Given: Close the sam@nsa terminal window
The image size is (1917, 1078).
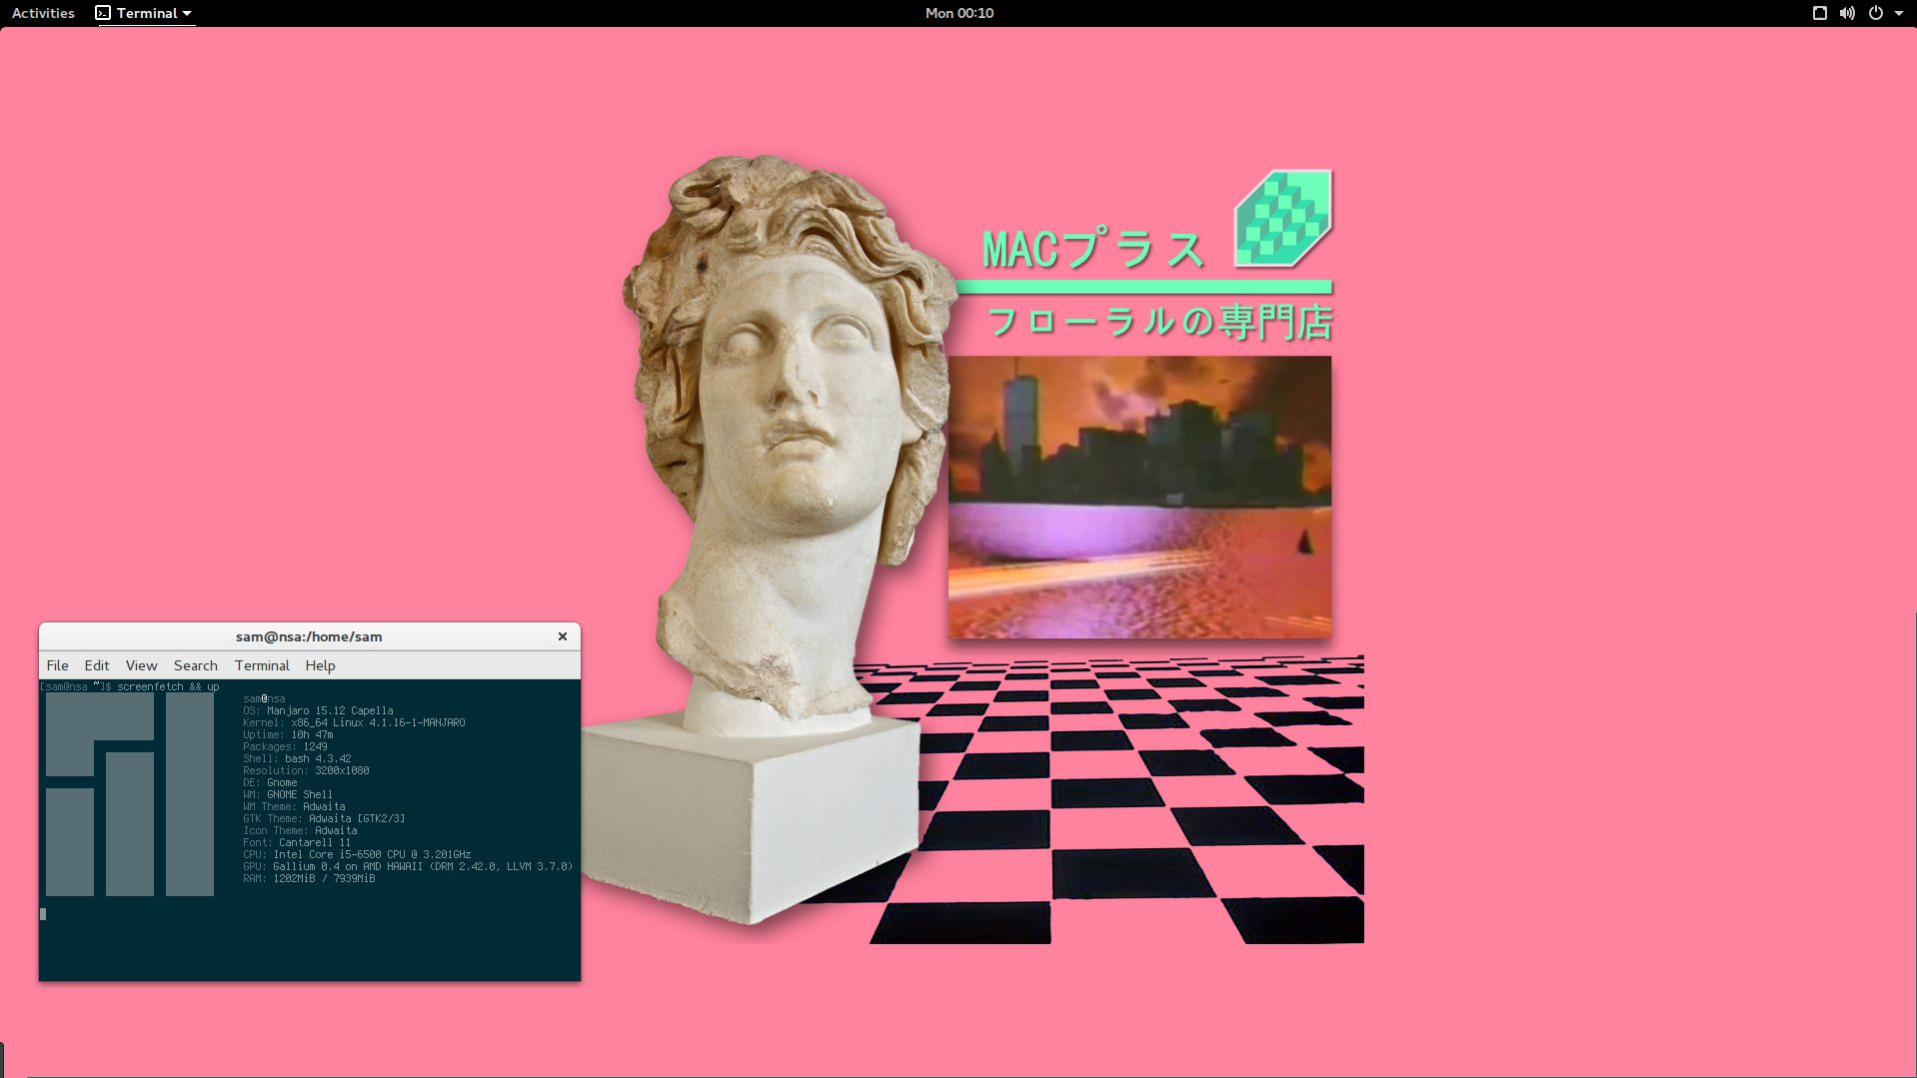Looking at the screenshot, I should (x=563, y=636).
